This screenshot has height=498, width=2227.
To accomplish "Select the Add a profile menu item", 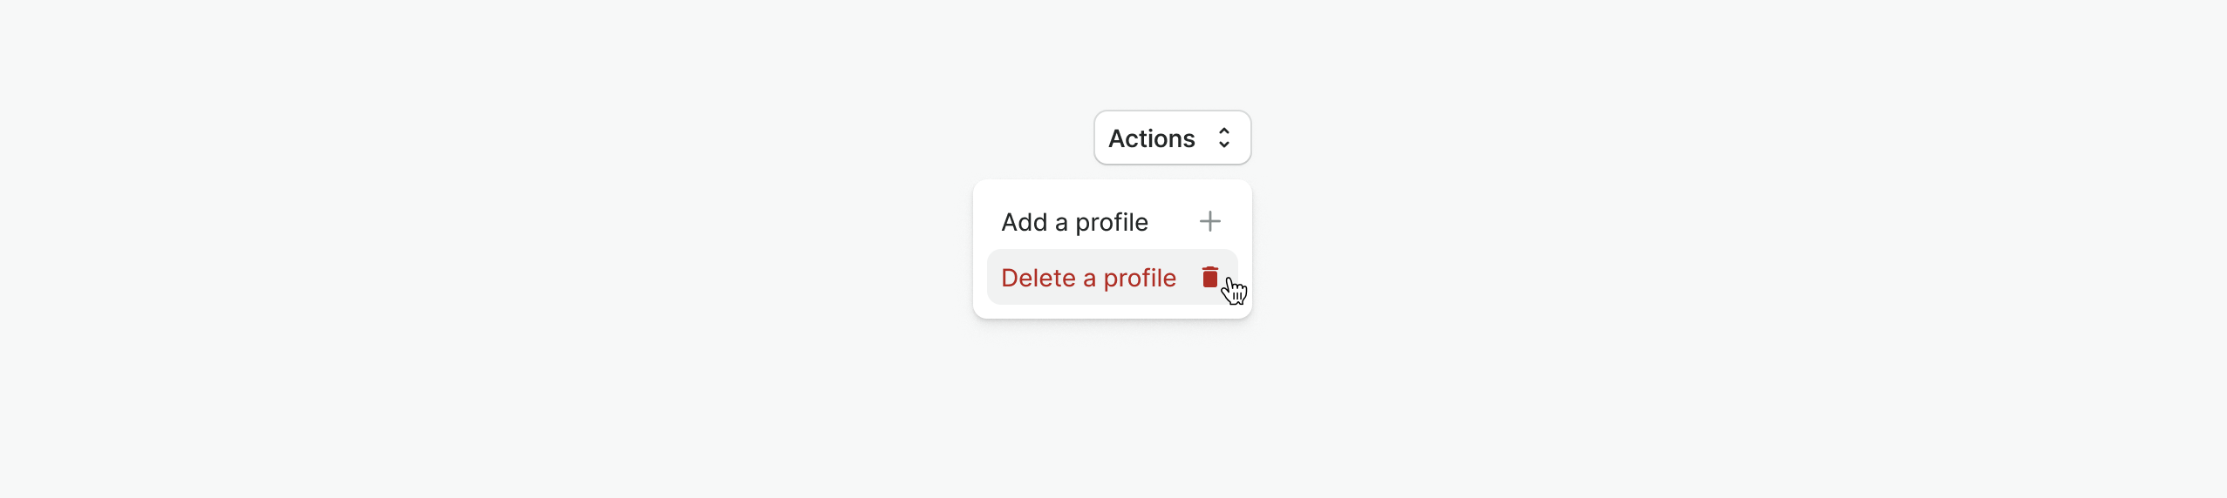I will [1075, 222].
